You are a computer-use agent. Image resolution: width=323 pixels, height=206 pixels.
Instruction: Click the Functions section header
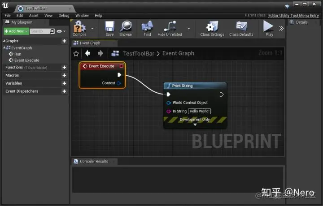point(35,68)
